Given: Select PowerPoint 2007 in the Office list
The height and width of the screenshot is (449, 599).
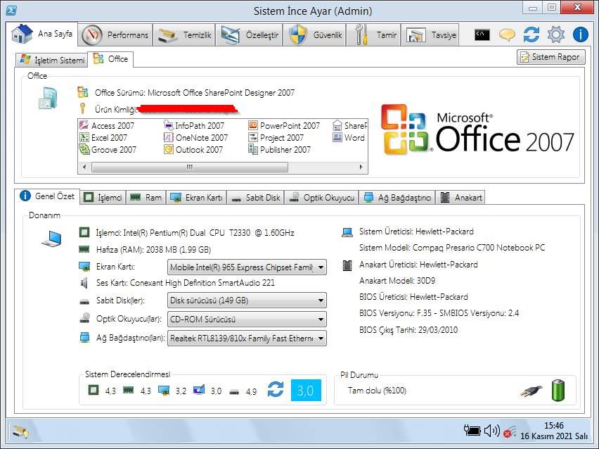Looking at the screenshot, I should [284, 125].
